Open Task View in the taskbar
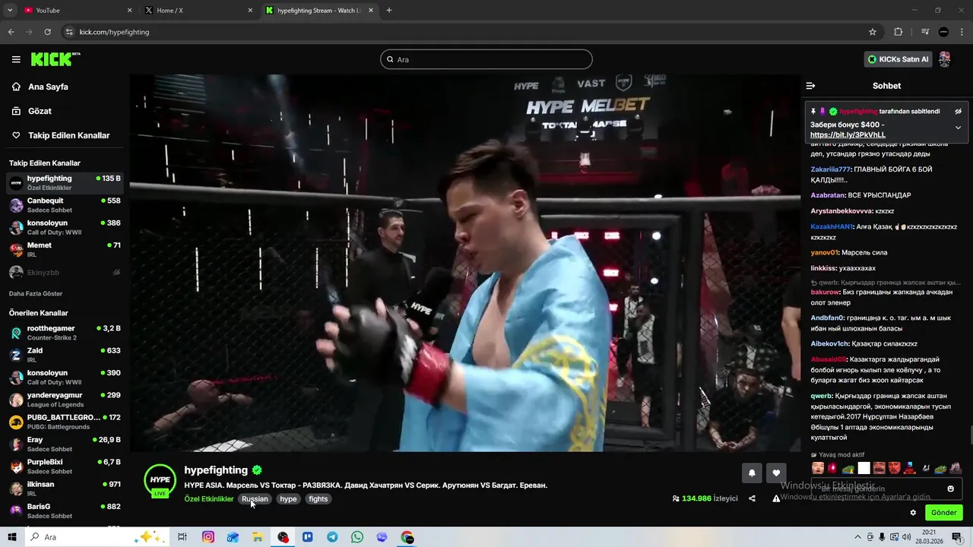Image resolution: width=973 pixels, height=547 pixels. pyautogui.click(x=182, y=537)
